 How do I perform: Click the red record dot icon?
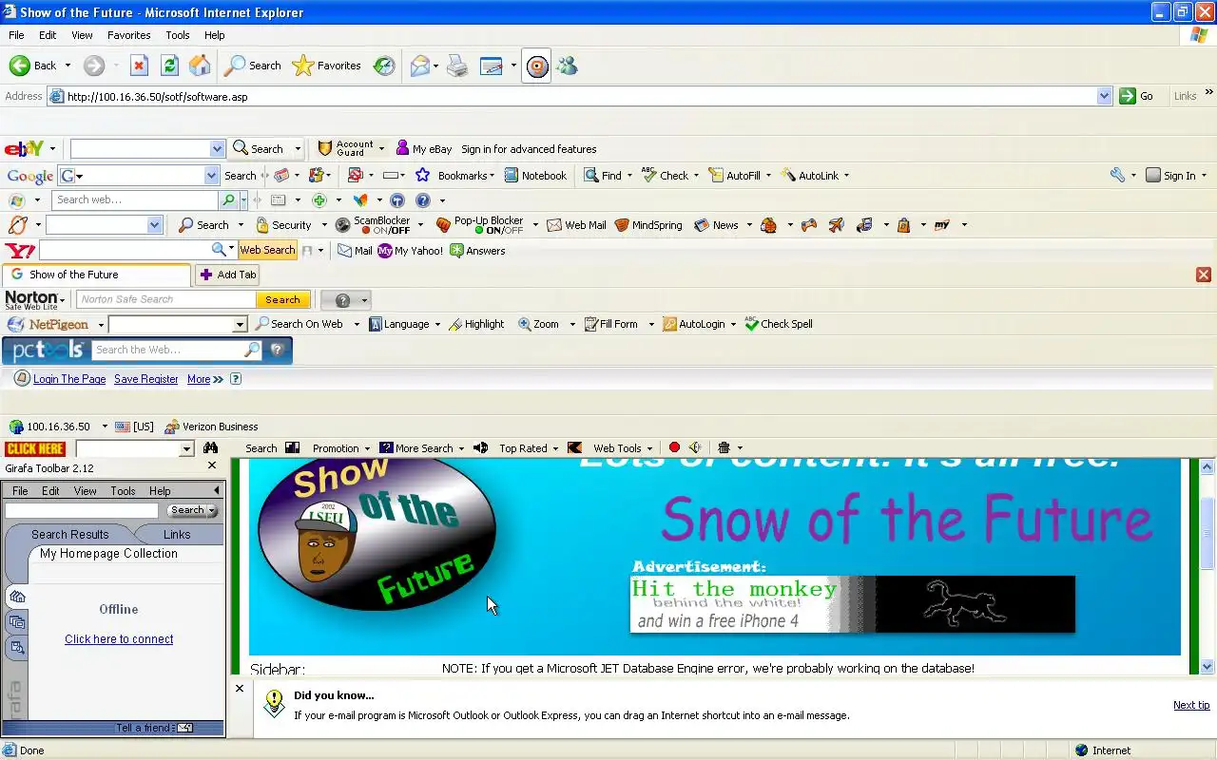[x=674, y=447]
